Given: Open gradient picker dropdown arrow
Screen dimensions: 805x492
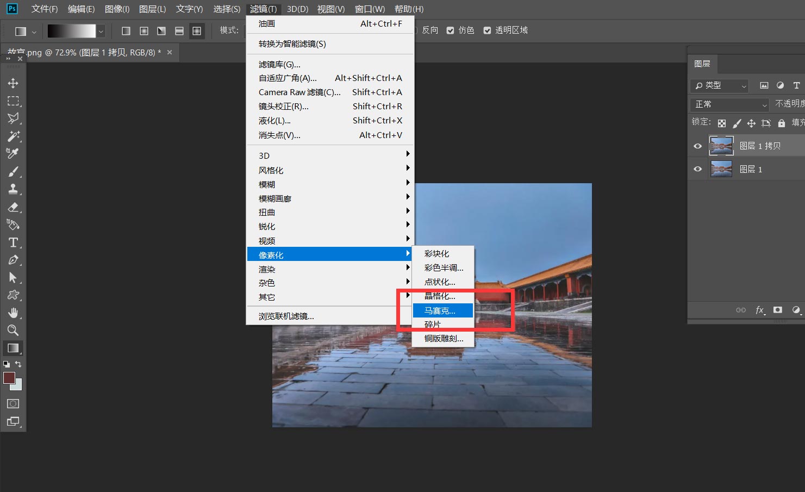Looking at the screenshot, I should [101, 32].
